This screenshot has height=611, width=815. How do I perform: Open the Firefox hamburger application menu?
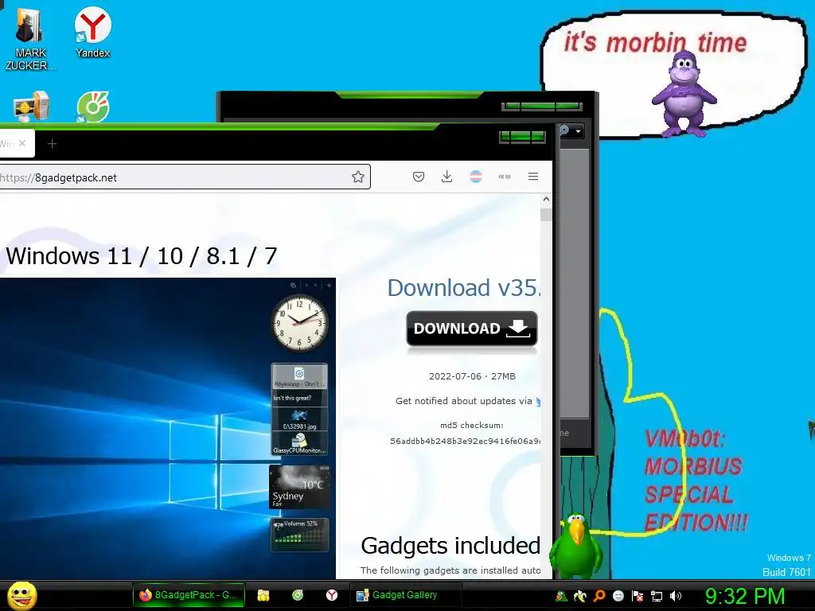(x=532, y=177)
